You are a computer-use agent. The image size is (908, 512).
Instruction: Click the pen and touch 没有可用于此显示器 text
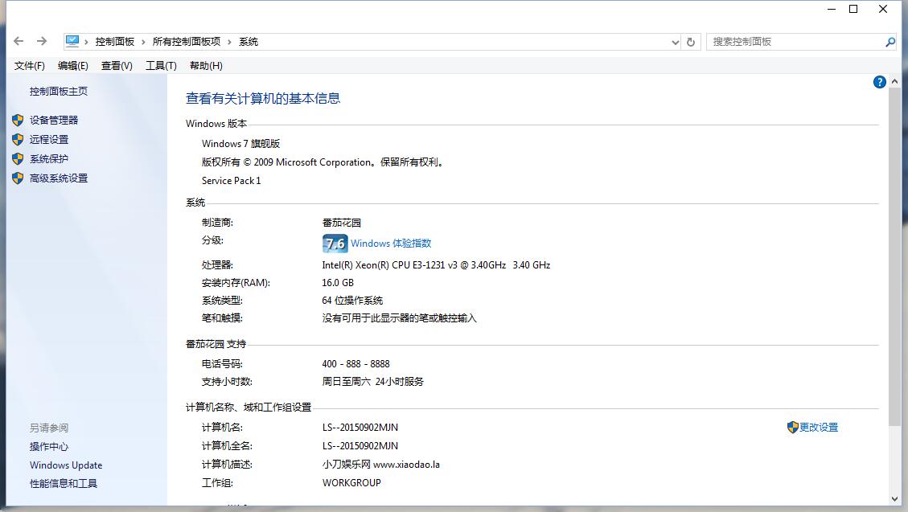[400, 318]
